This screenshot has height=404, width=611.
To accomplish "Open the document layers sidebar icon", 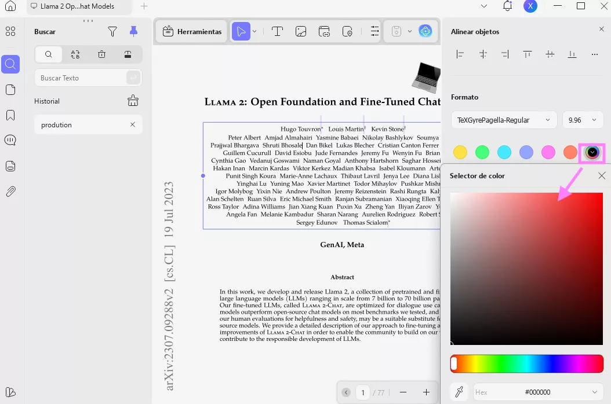I will click(x=10, y=166).
